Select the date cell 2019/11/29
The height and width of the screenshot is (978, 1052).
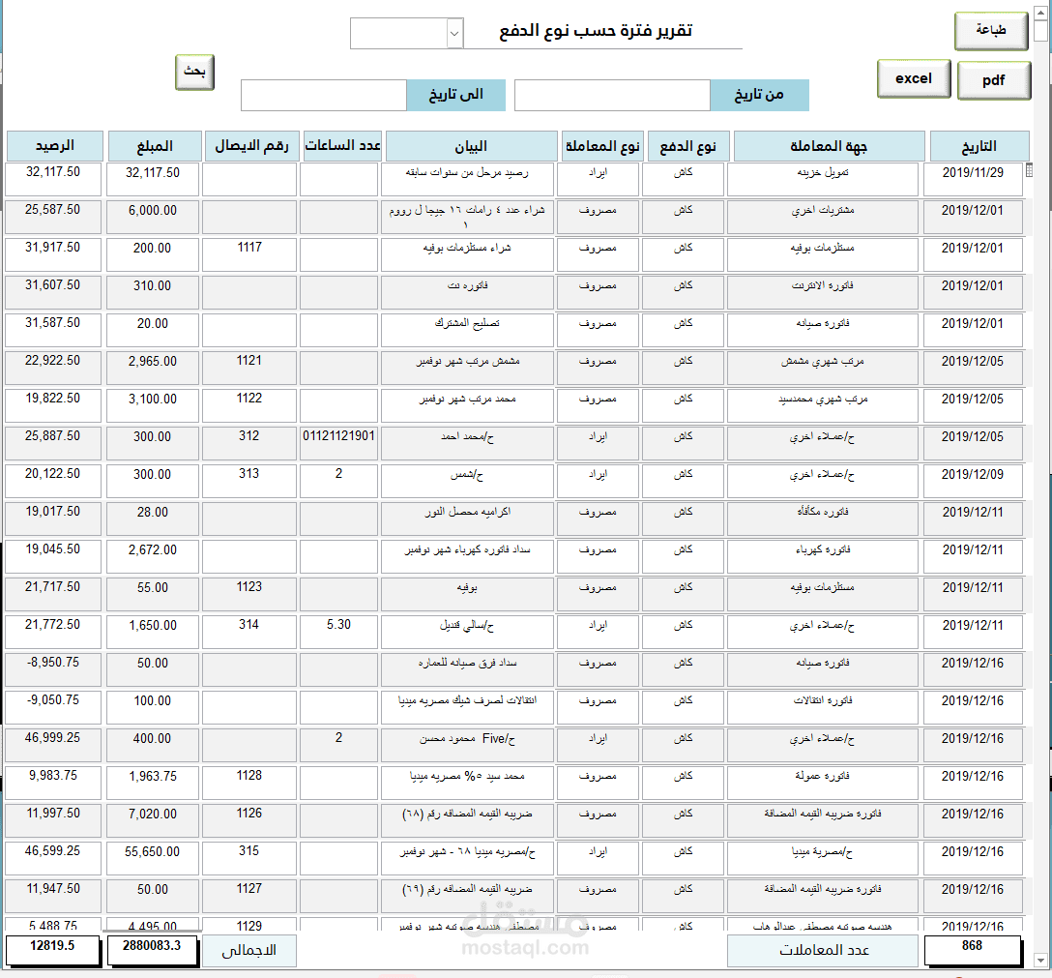click(x=973, y=179)
